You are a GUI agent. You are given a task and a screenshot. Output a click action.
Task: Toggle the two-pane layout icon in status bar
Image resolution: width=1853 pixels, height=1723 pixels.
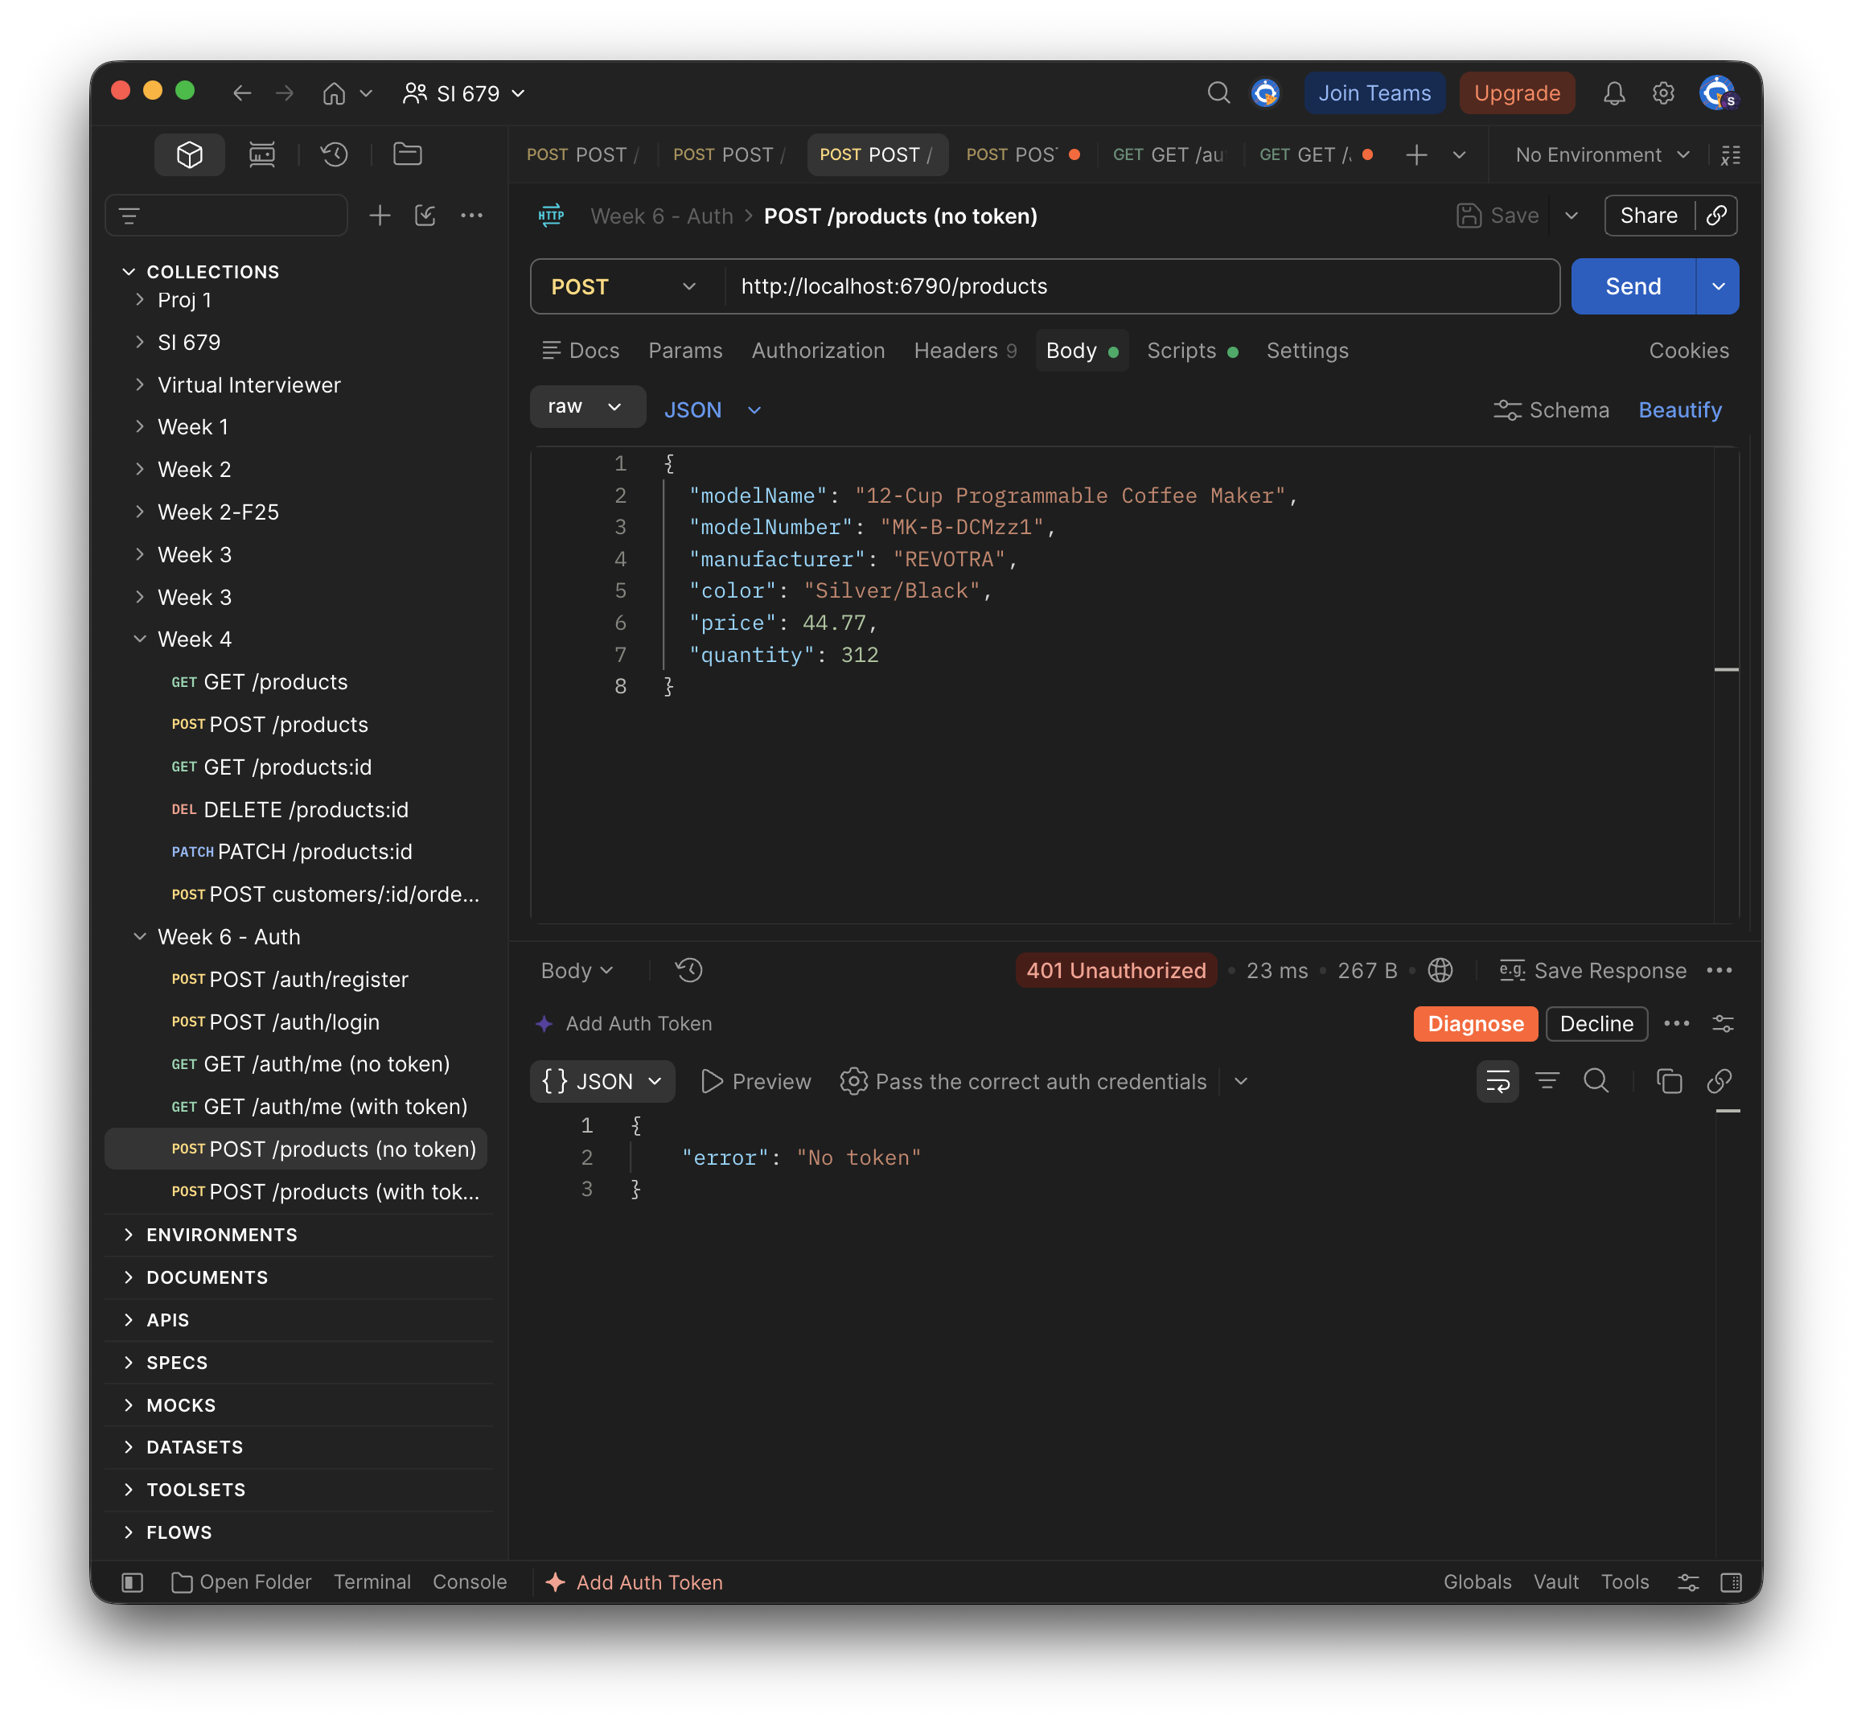click(x=1731, y=1582)
